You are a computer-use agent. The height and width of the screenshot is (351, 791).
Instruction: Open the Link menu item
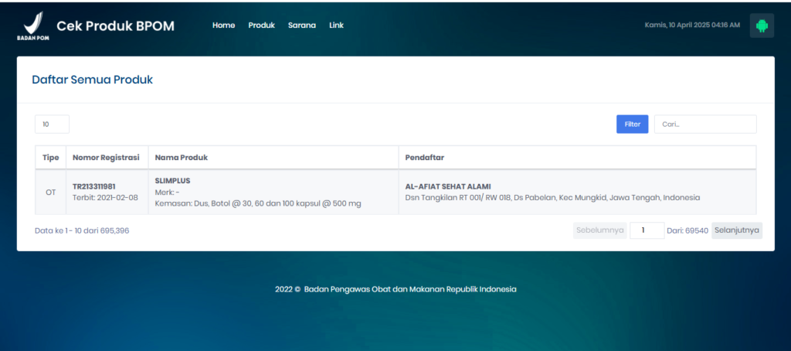click(336, 26)
